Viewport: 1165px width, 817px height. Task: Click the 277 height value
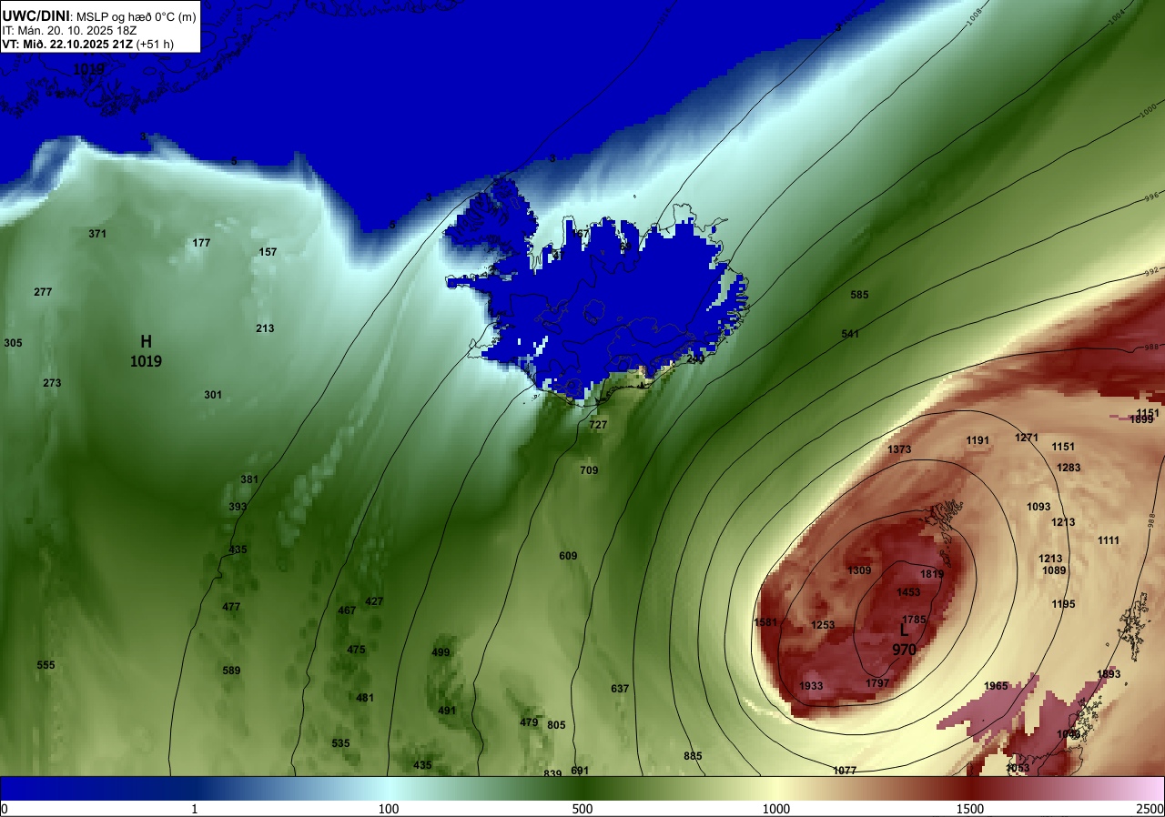(43, 292)
